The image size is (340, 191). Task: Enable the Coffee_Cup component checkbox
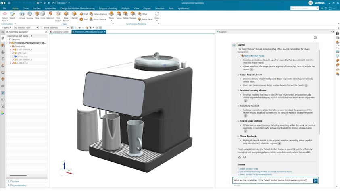pyautogui.click(x=13, y=56)
